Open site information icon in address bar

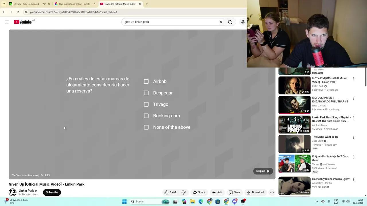[x=26, y=12]
